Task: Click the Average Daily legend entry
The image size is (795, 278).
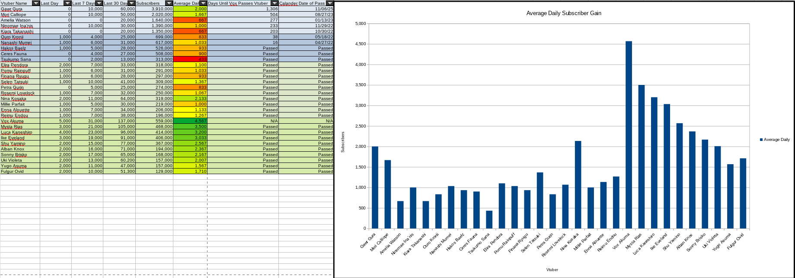Action: 776,140
